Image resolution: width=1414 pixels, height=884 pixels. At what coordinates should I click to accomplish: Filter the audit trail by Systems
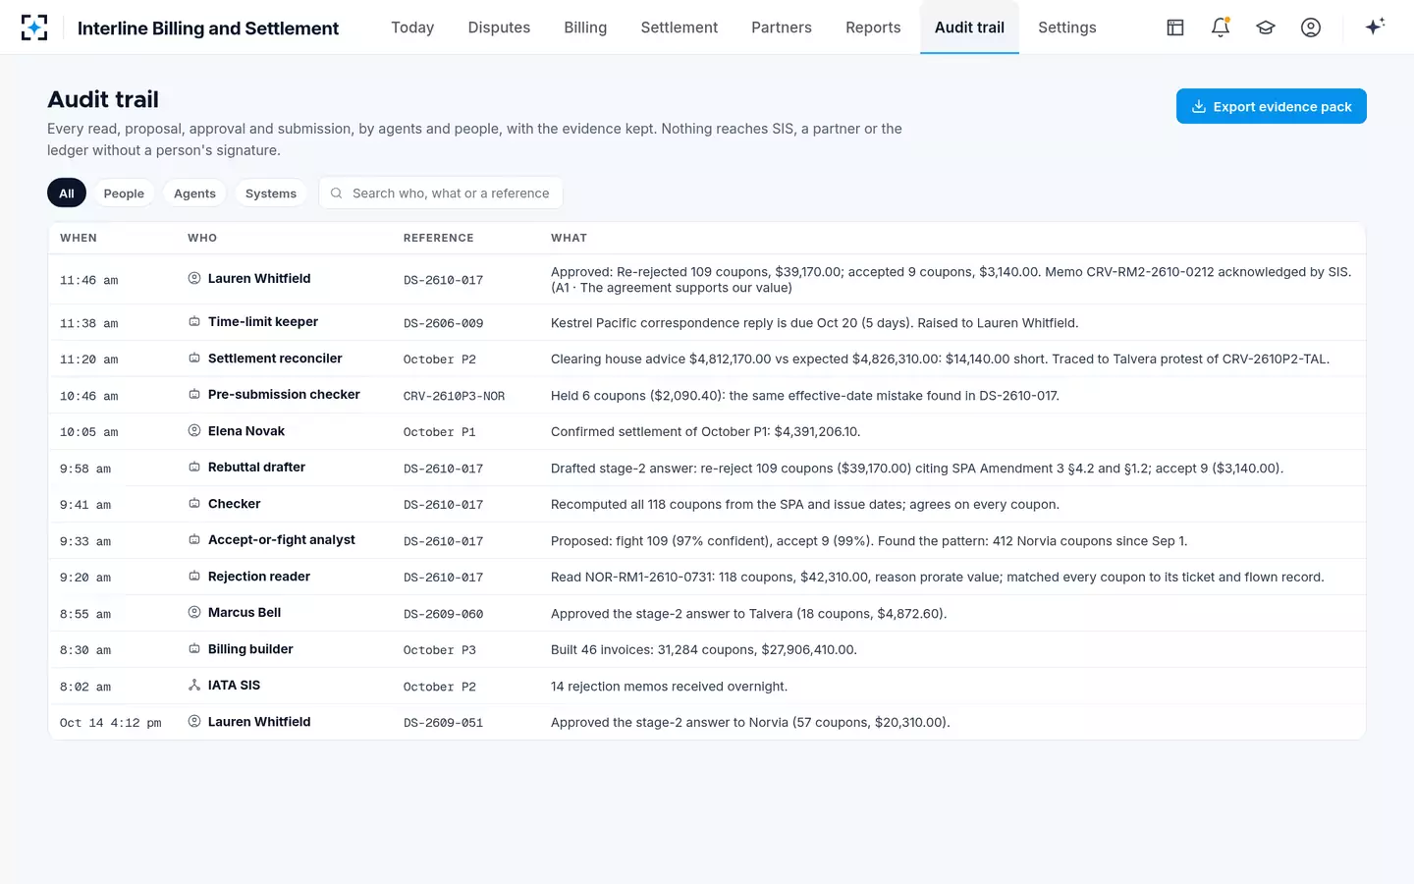coord(271,193)
